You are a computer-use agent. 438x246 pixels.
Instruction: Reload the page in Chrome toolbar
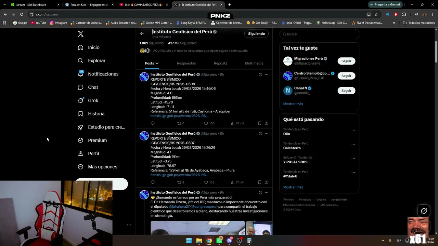tap(22, 14)
